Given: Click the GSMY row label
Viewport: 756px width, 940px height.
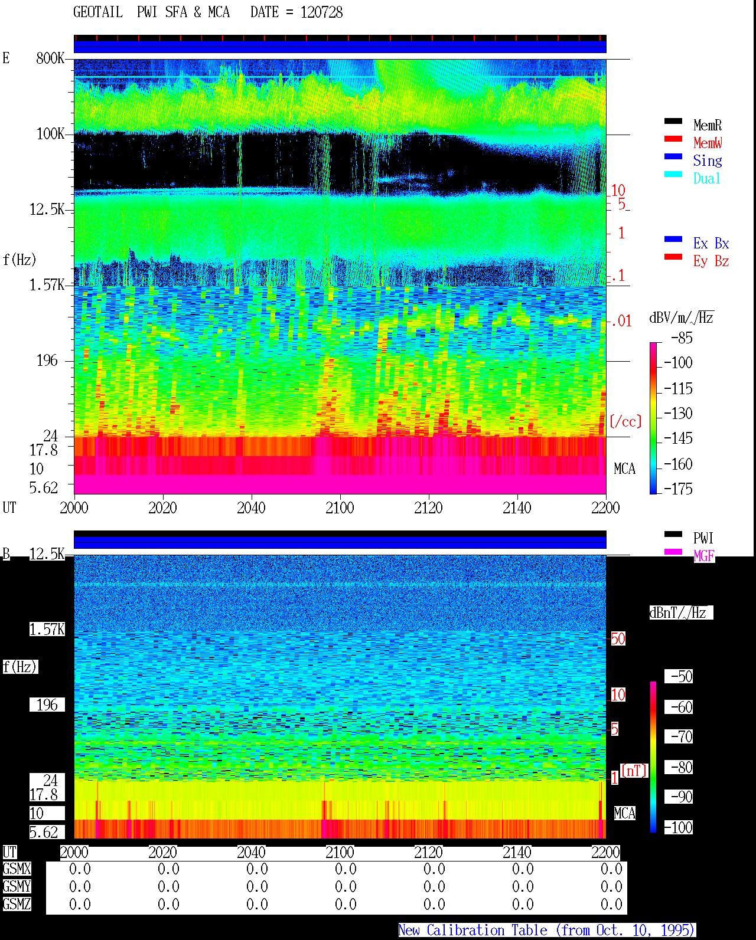Looking at the screenshot, I should [x=17, y=886].
